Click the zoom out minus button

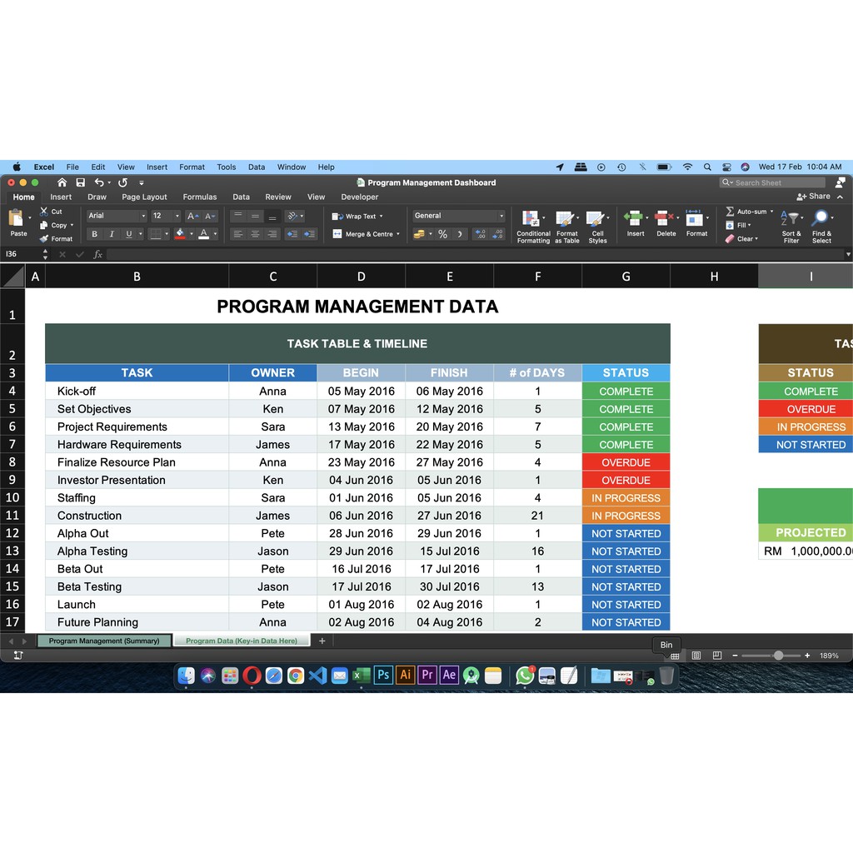point(735,656)
